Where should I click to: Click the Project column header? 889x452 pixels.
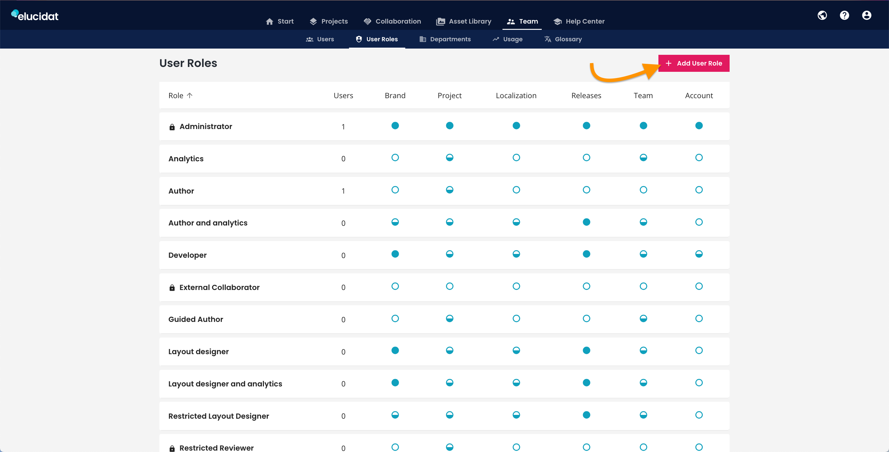point(449,95)
